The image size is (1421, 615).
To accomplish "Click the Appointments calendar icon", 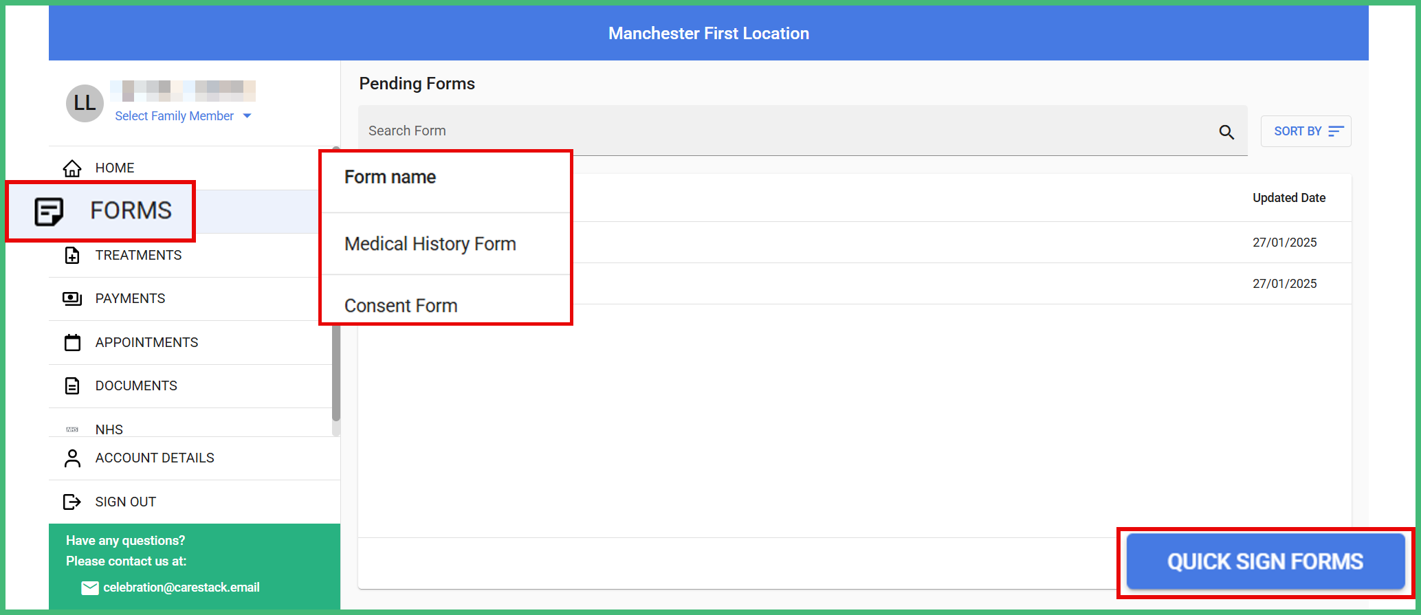I will [72, 342].
